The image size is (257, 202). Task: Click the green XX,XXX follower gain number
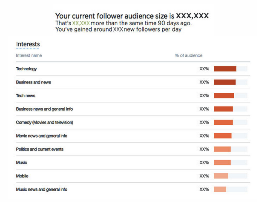[81, 23]
